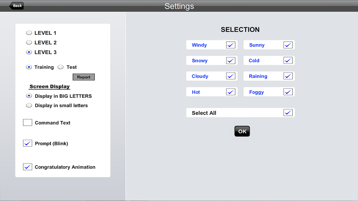Viewport: 358px width, 201px height.
Task: Open the Report button
Action: pyautogui.click(x=84, y=77)
